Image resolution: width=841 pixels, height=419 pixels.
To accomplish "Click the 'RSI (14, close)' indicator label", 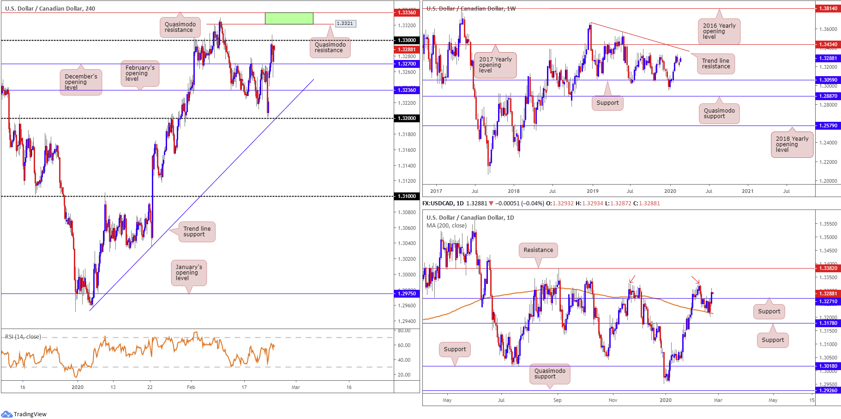I will tap(23, 337).
